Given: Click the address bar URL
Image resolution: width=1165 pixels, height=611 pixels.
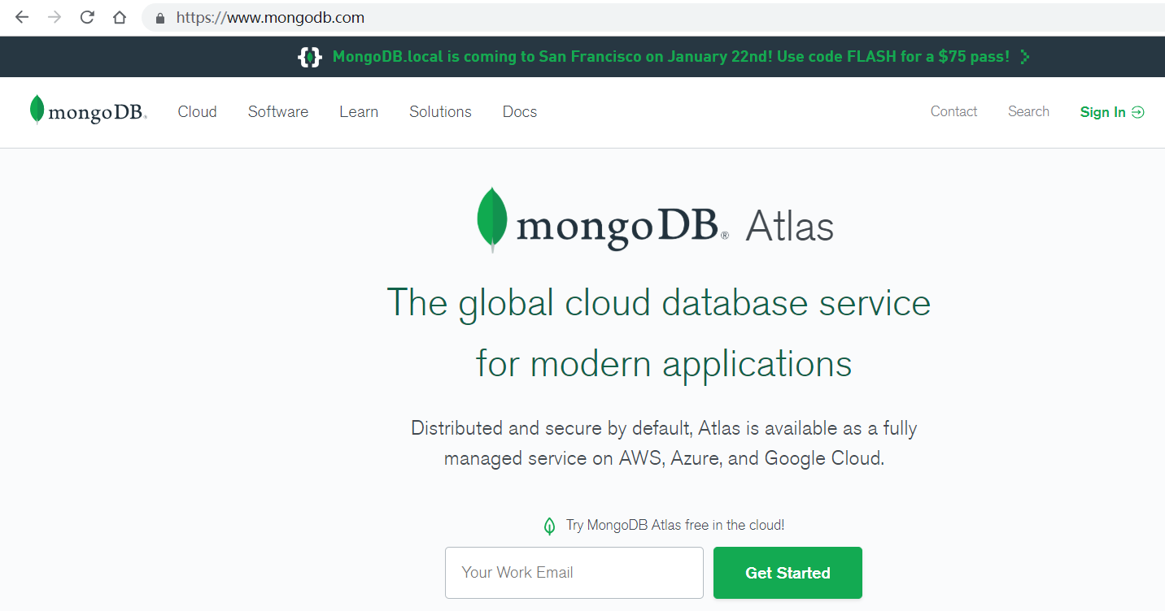Looking at the screenshot, I should (x=270, y=17).
